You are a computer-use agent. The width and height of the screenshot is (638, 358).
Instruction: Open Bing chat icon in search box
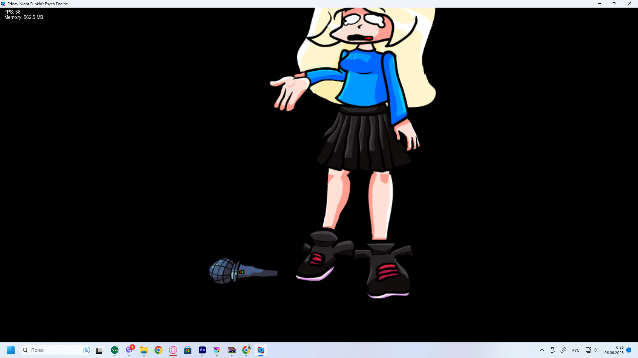(x=86, y=350)
